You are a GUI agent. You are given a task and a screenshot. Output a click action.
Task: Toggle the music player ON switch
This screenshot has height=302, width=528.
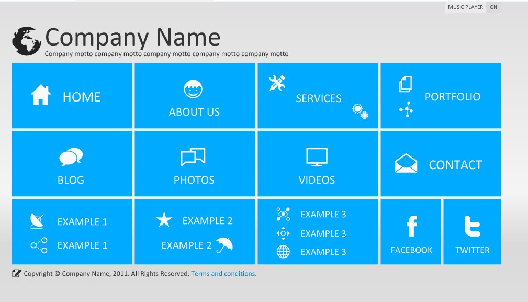[x=493, y=7]
